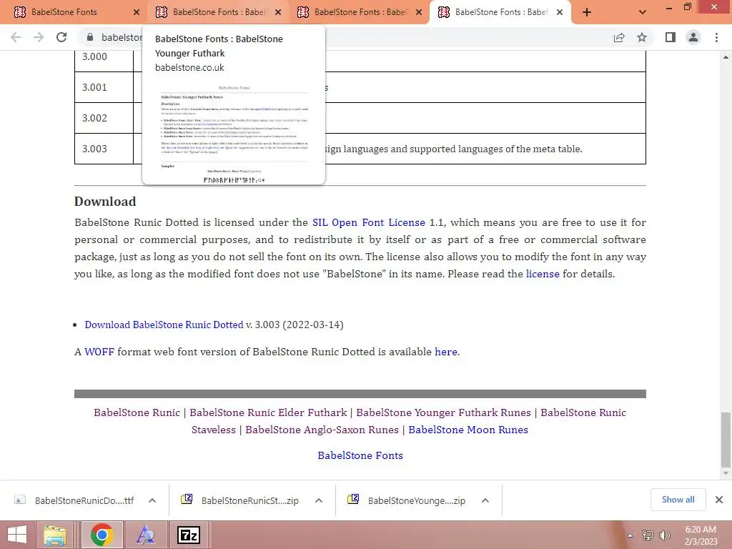The width and height of the screenshot is (732, 549).
Task: Click the version 3.003 table cell
Action: coord(104,149)
